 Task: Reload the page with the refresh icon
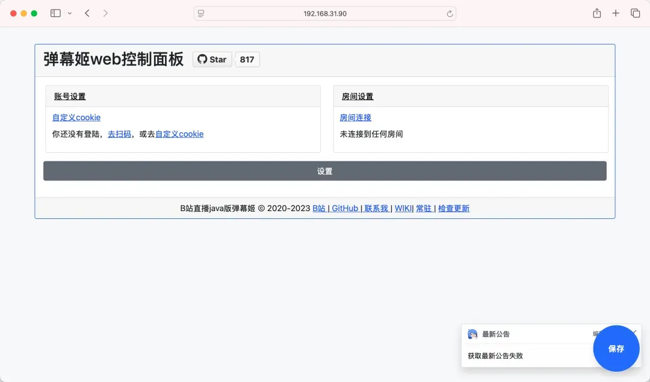pos(450,14)
